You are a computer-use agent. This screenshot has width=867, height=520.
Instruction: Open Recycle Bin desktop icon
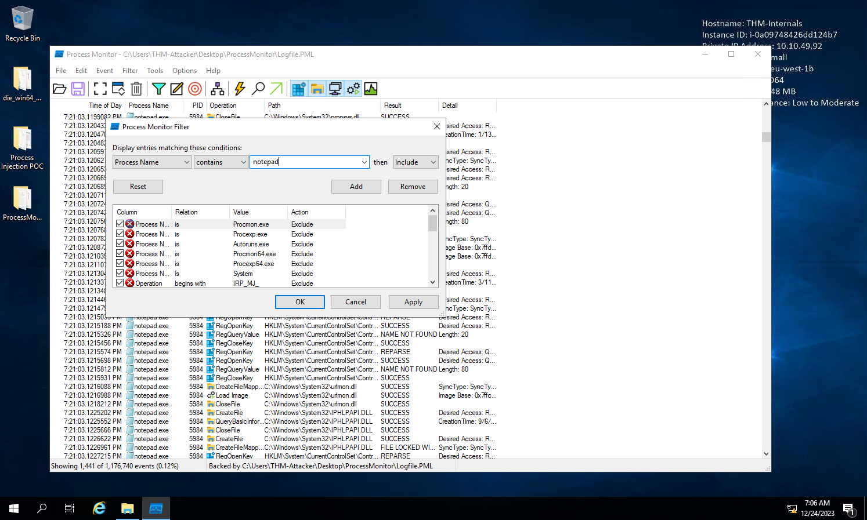click(x=22, y=24)
